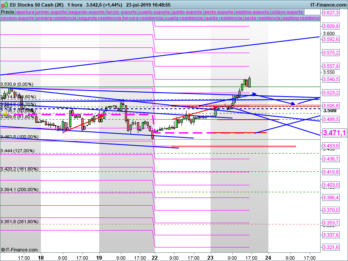Open the IT-Finance.com link at top right
Viewport: 348px width, 261px height.
(328, 4)
